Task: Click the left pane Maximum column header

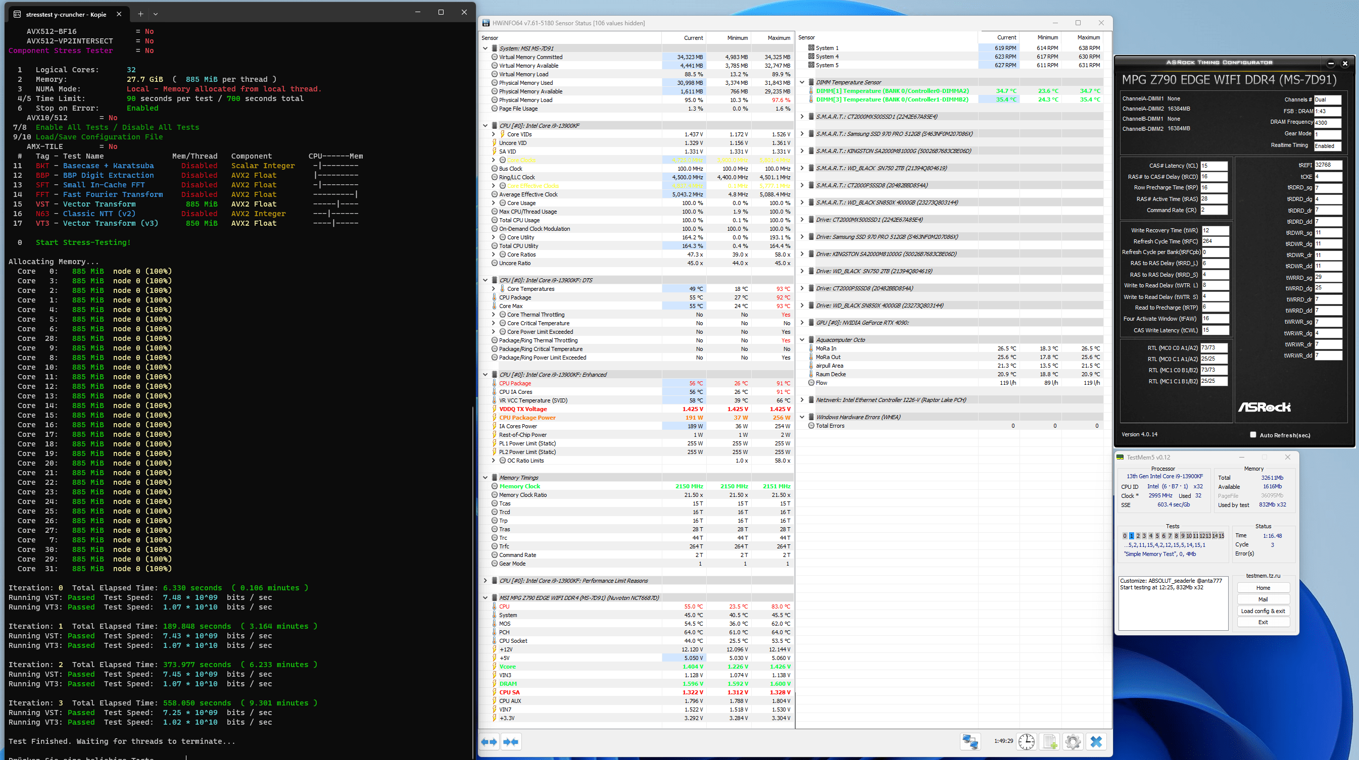Action: coord(772,38)
